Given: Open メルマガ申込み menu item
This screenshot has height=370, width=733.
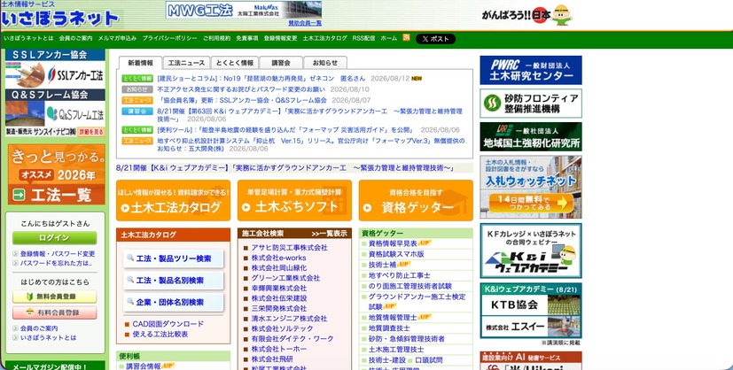Looking at the screenshot, I should (x=117, y=38).
